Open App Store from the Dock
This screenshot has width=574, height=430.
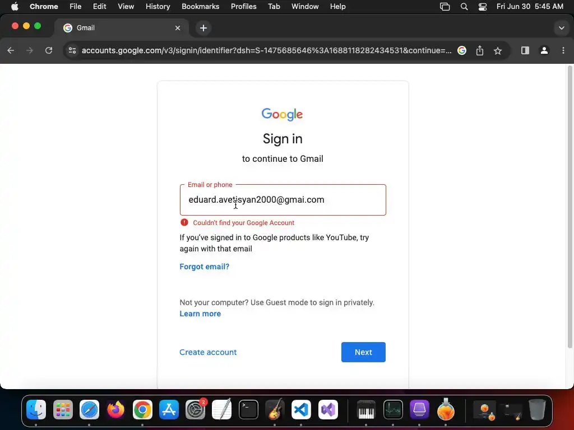pos(169,409)
